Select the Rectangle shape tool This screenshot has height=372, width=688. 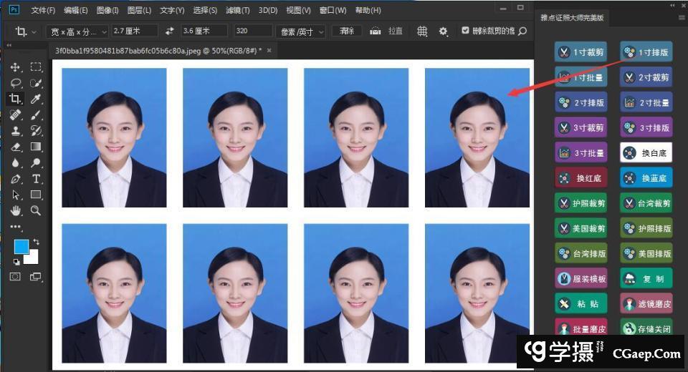pos(36,195)
